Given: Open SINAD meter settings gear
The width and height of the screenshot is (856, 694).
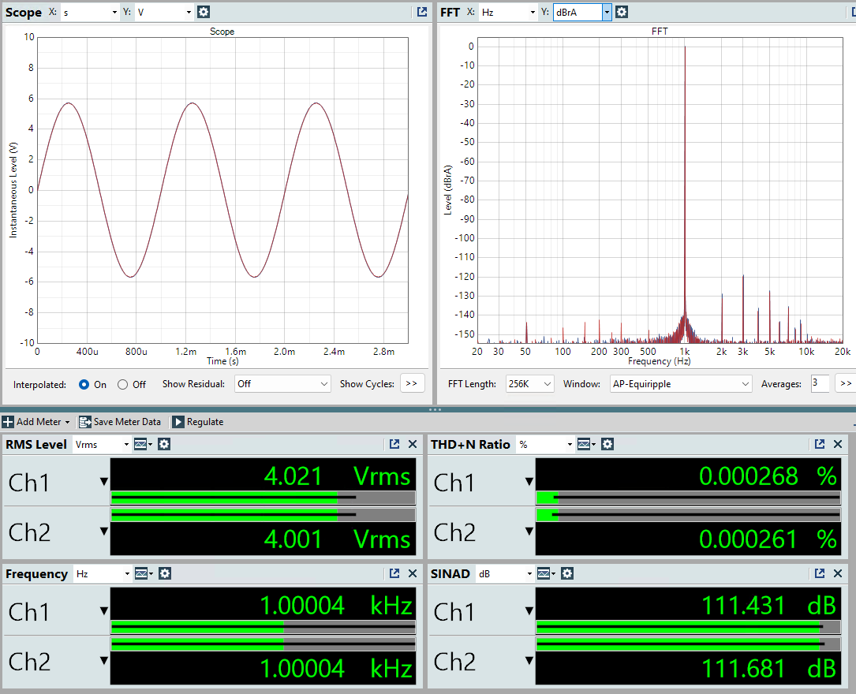Looking at the screenshot, I should pyautogui.click(x=567, y=573).
